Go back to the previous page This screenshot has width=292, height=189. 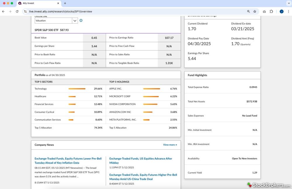[x=4, y=12]
